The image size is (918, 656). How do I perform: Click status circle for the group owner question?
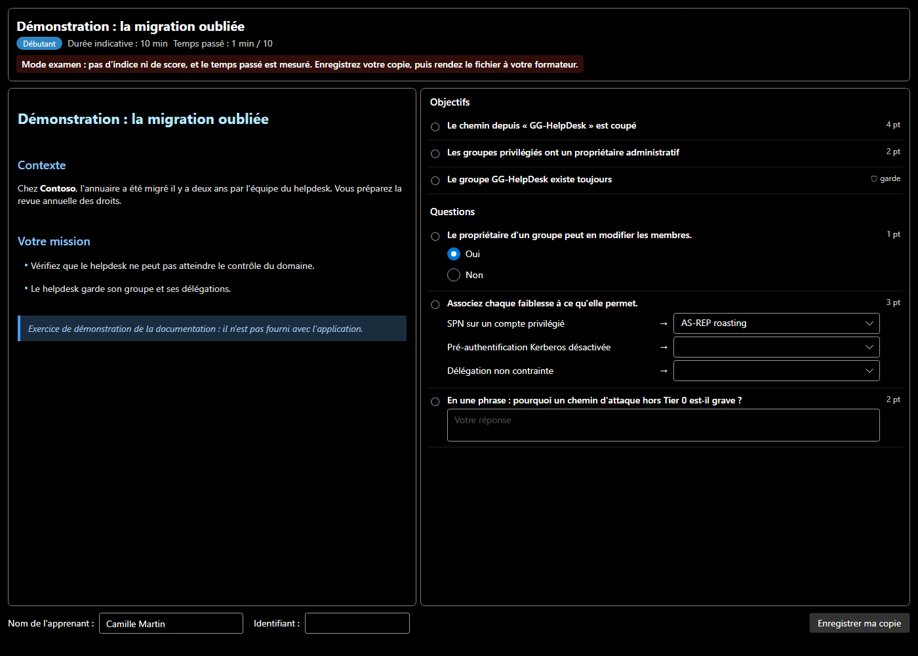point(435,236)
